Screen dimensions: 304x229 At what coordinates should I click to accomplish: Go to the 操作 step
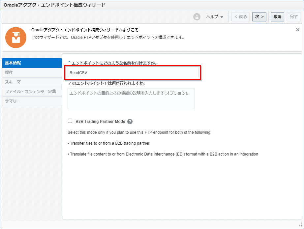pyautogui.click(x=32, y=72)
